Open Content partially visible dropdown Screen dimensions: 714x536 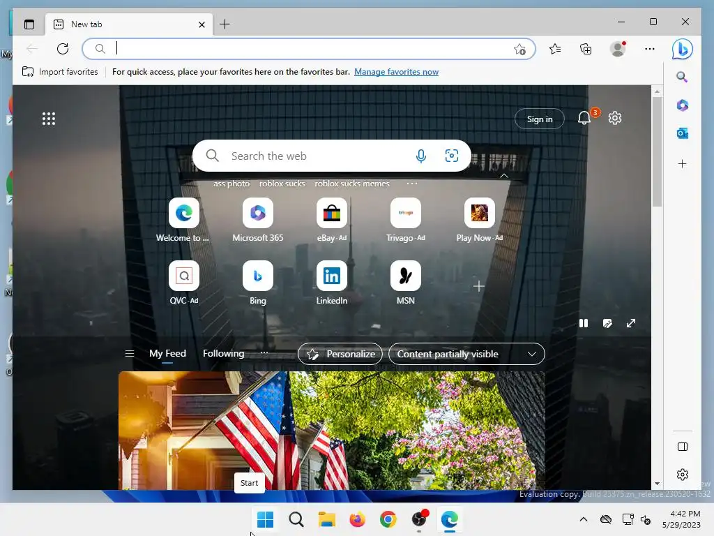tap(466, 354)
